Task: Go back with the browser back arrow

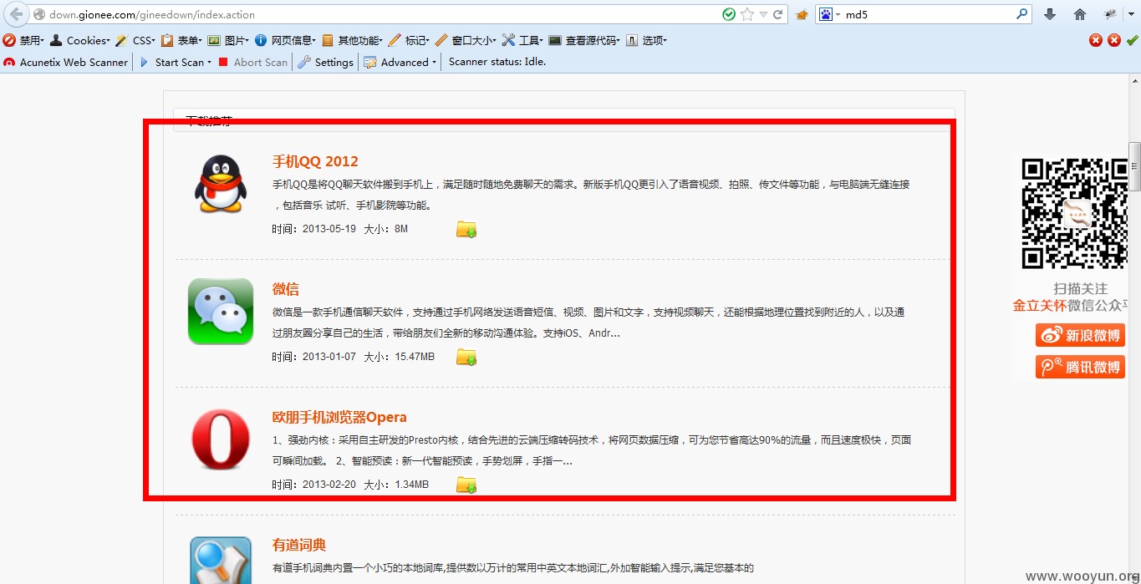Action: tap(16, 14)
